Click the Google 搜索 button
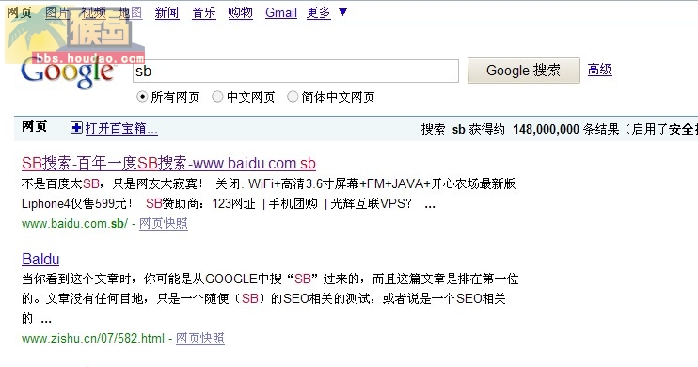Viewport: 698px width, 367px height. [523, 71]
